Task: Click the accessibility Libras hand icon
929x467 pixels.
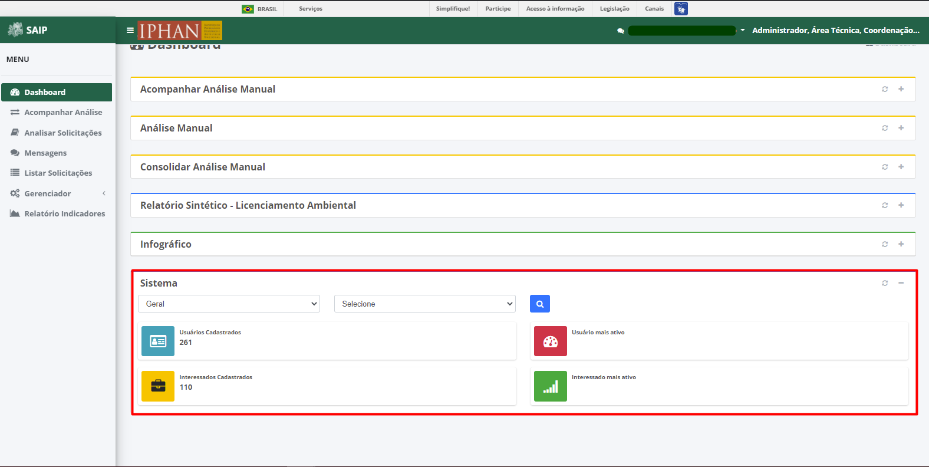Action: point(681,9)
